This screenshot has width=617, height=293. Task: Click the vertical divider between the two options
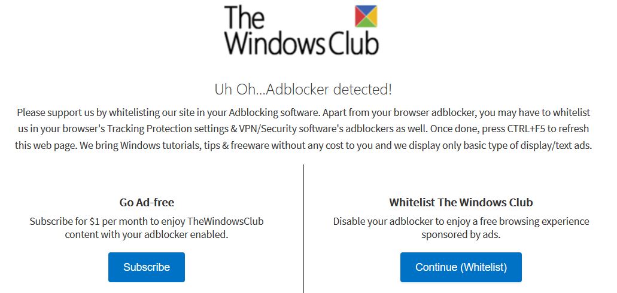304,228
